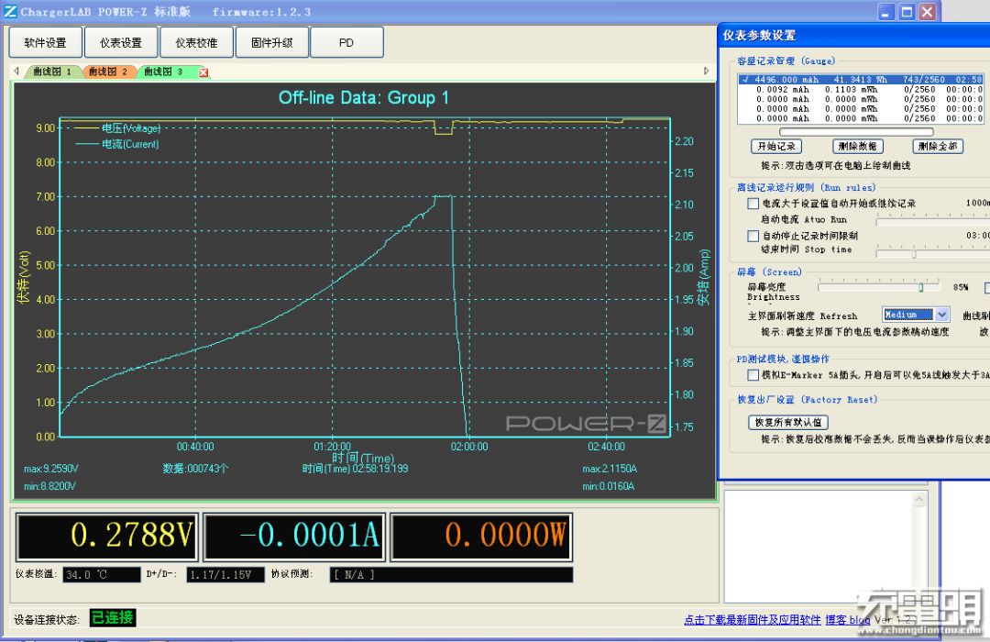Open 固件升级 firmware upgrade
990x642 pixels.
[272, 42]
